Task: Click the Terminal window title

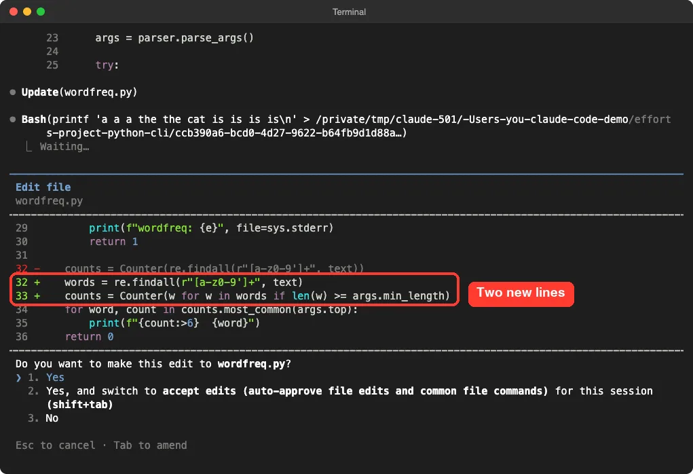Action: pos(349,12)
